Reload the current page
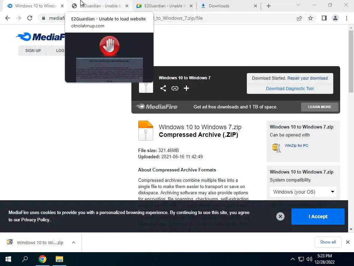 (x=30, y=18)
